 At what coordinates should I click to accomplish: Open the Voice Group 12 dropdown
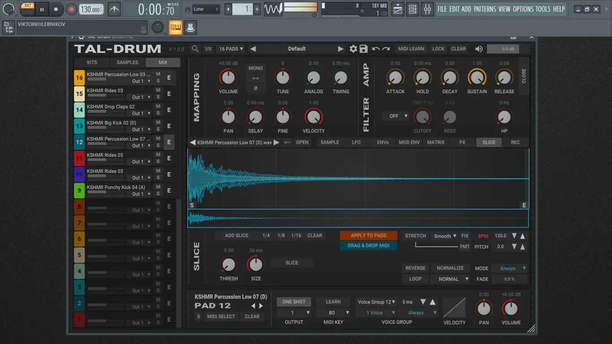coord(376,302)
